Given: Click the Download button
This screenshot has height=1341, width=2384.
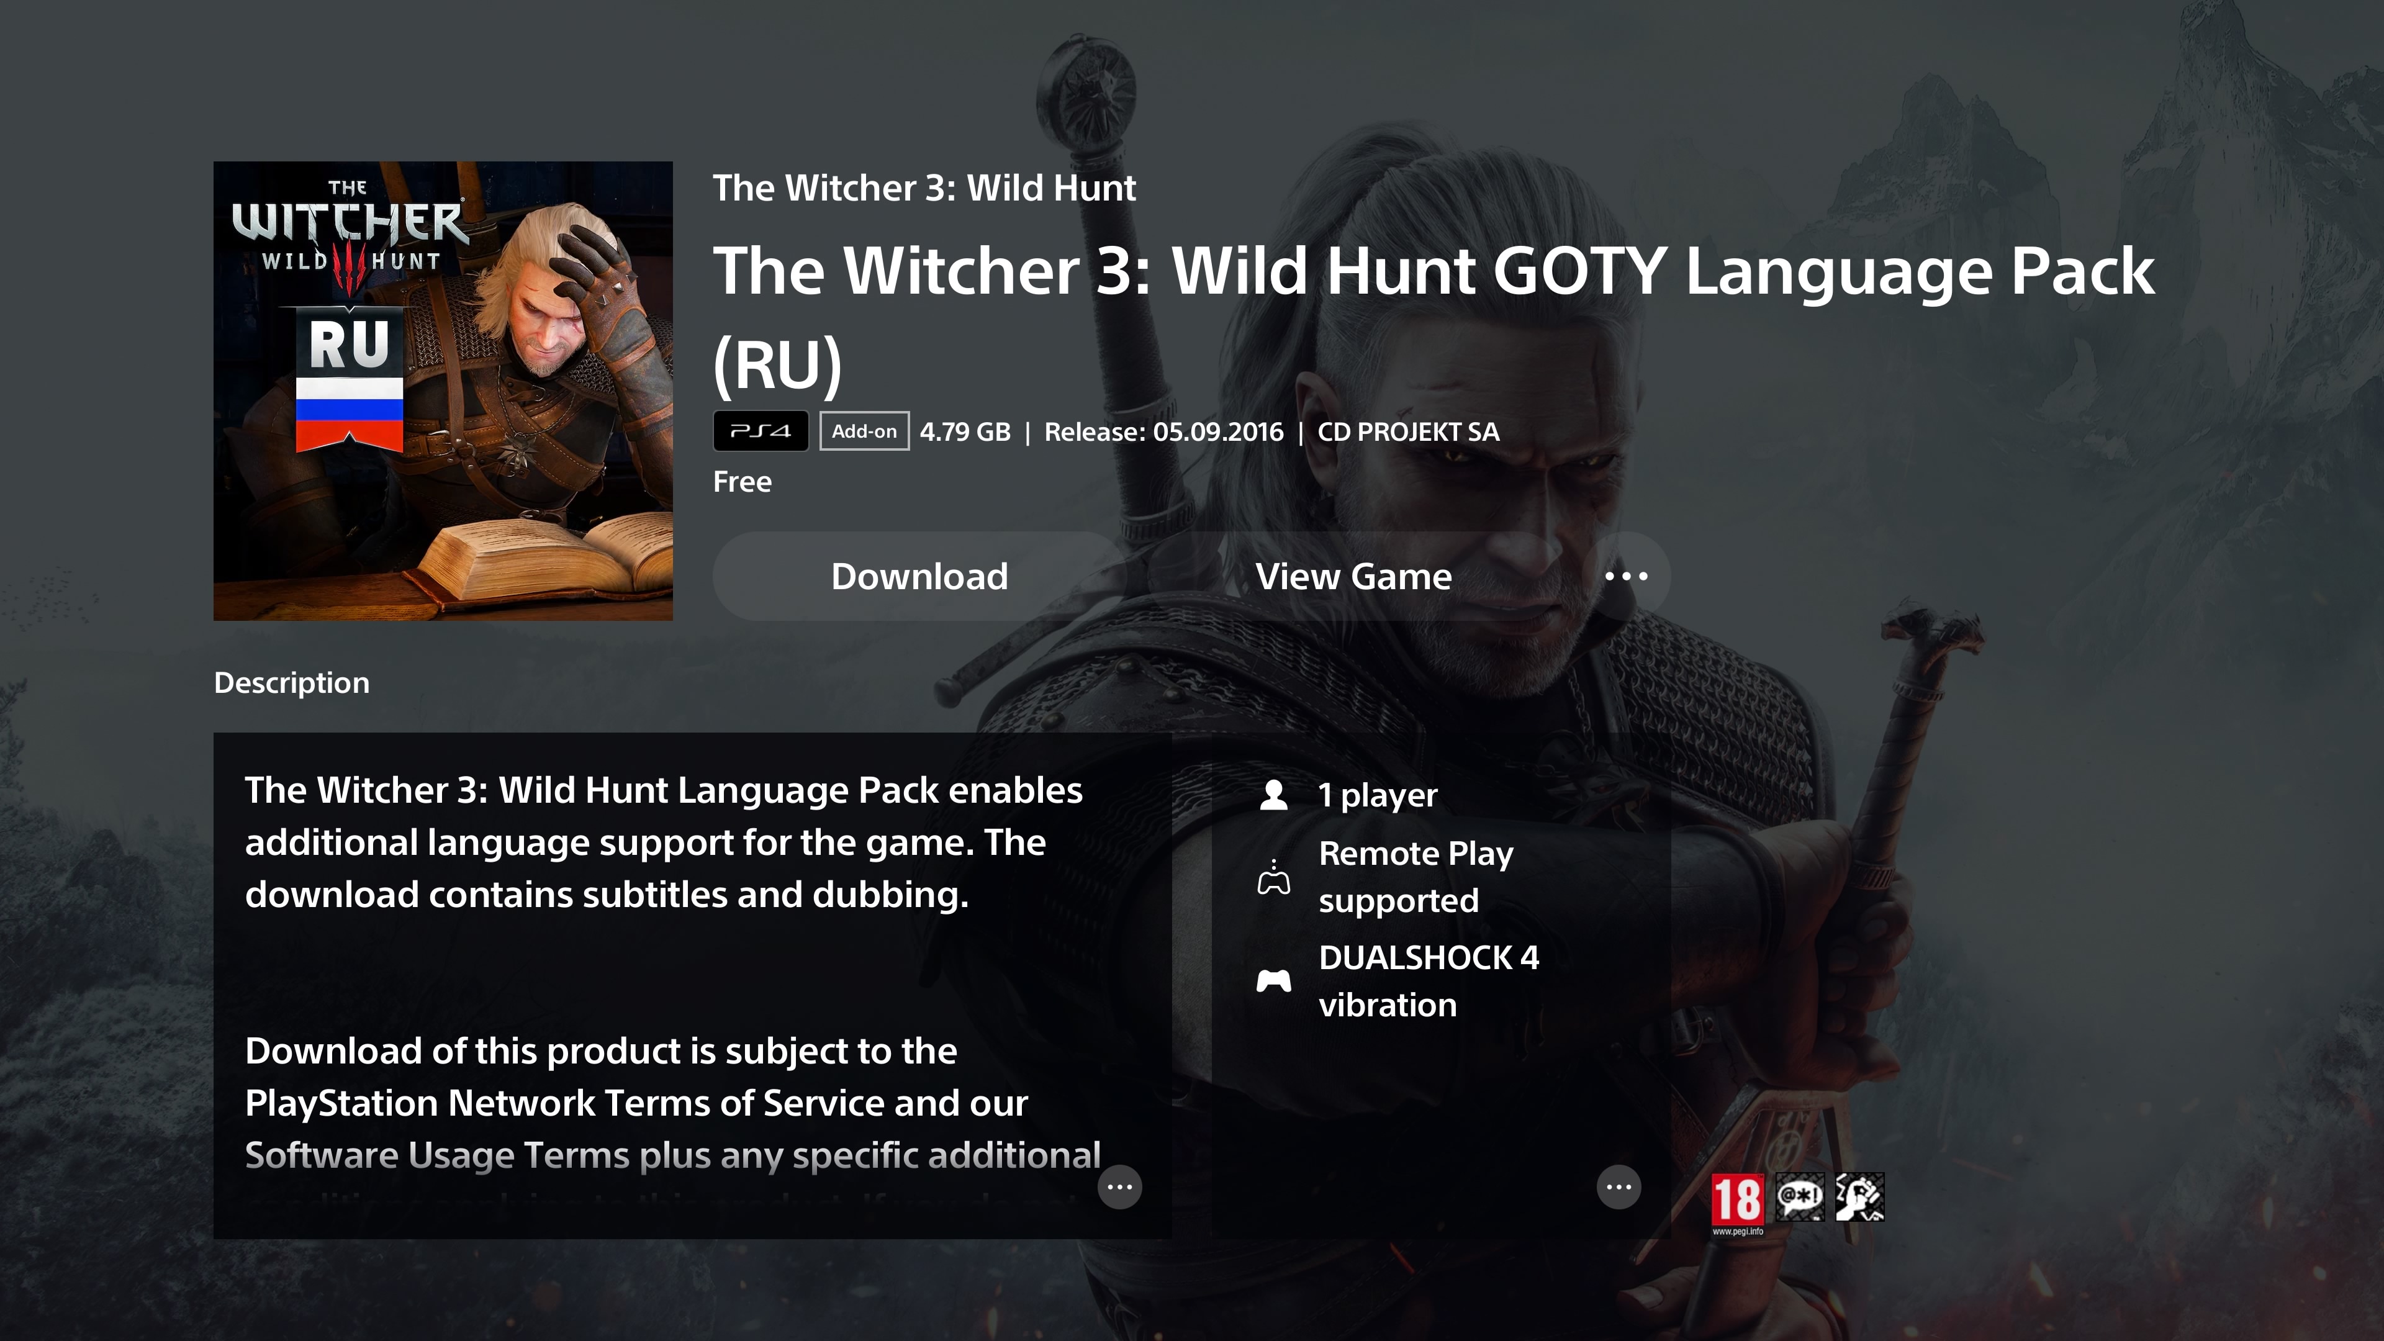Looking at the screenshot, I should 919,576.
